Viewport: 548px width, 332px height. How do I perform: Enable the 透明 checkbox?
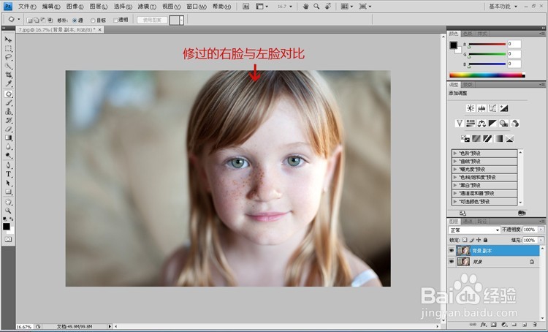click(115, 20)
